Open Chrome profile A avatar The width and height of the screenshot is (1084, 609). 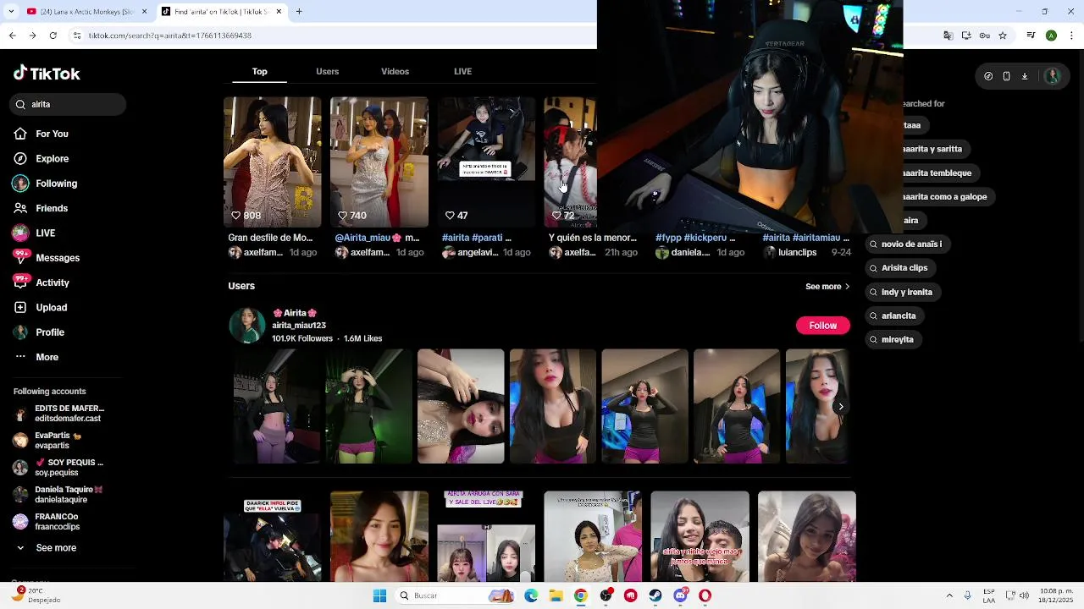pyautogui.click(x=1051, y=36)
